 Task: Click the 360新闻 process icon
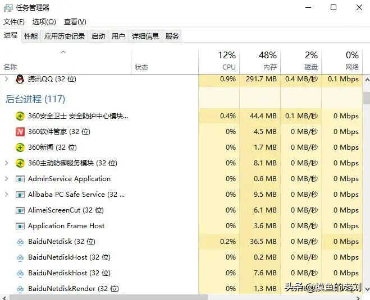pos(20,147)
